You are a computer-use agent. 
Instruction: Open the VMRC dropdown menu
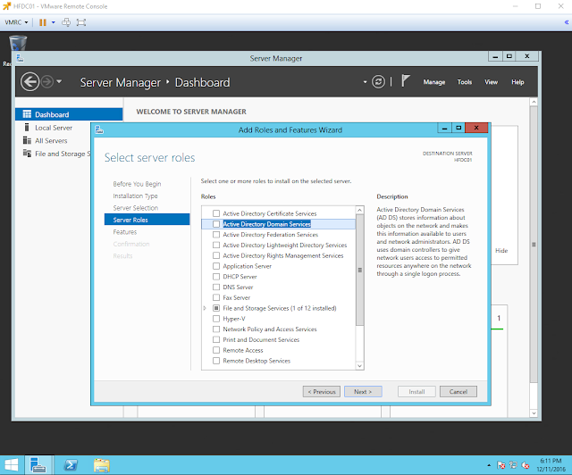click(16, 22)
